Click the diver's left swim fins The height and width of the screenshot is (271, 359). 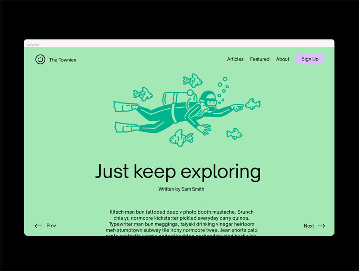126,117
